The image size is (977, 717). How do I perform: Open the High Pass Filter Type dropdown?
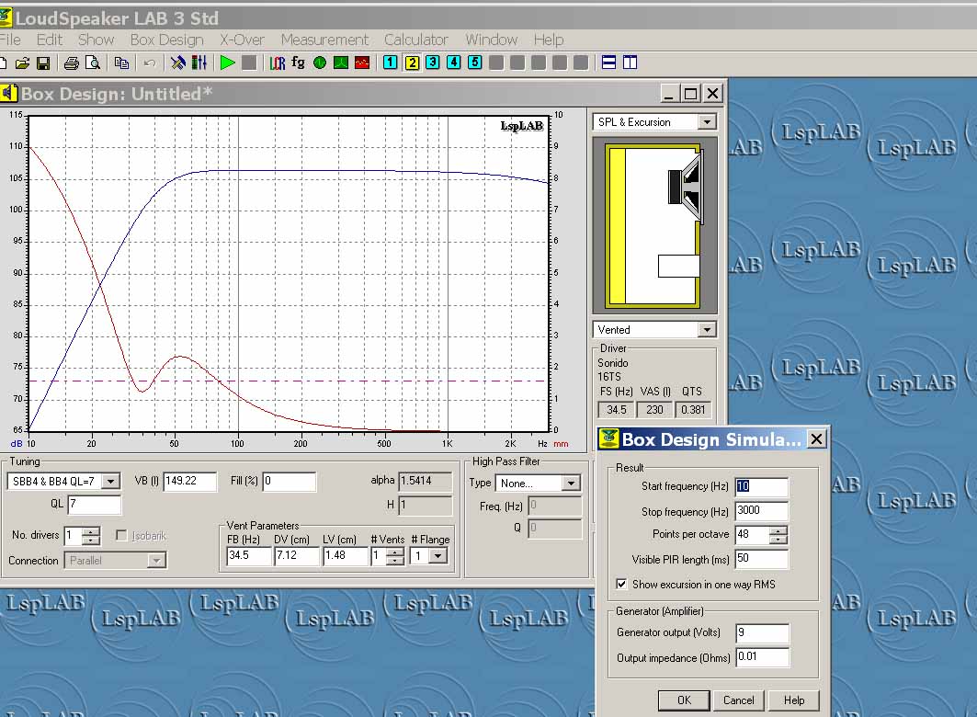(571, 484)
